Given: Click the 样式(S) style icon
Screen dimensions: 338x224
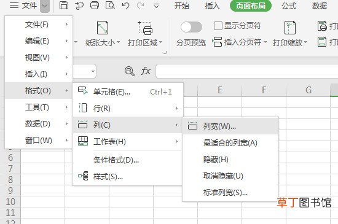Looking at the screenshot, I should coord(83,176).
